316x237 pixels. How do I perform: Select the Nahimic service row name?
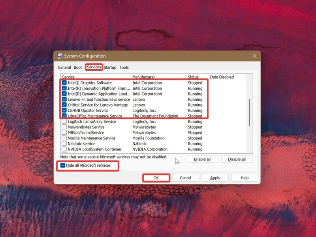pos(81,143)
